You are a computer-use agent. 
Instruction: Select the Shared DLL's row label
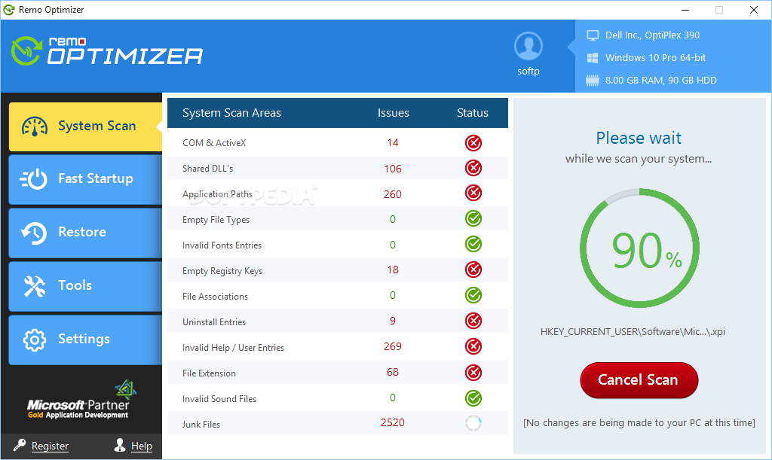click(208, 169)
